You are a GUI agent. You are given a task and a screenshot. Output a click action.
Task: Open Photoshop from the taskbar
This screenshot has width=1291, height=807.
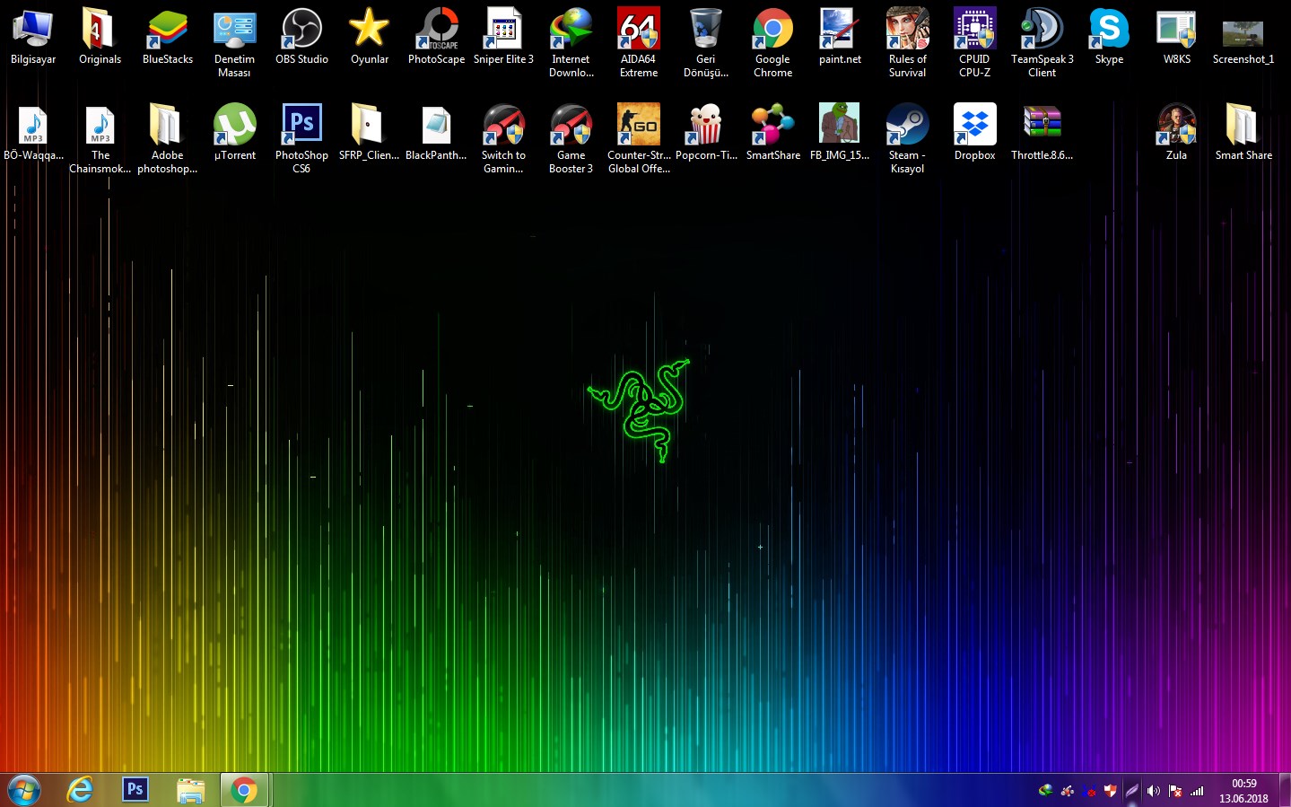[135, 790]
